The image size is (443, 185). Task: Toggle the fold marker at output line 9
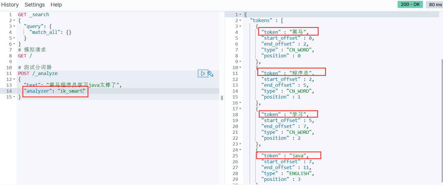(x=240, y=62)
